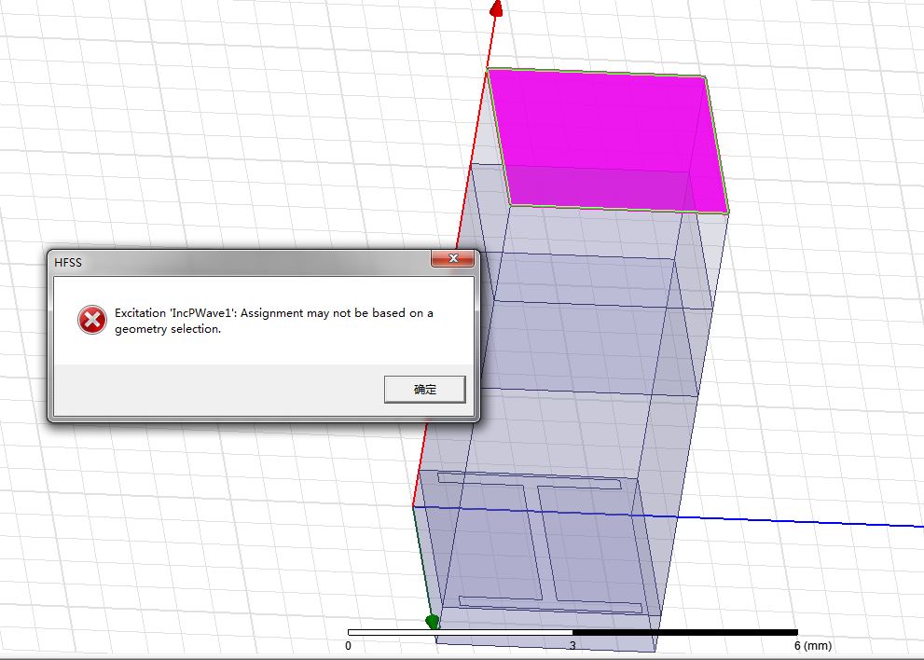Click the green axis arrowhead at origin
This screenshot has width=924, height=660.
pyautogui.click(x=433, y=621)
